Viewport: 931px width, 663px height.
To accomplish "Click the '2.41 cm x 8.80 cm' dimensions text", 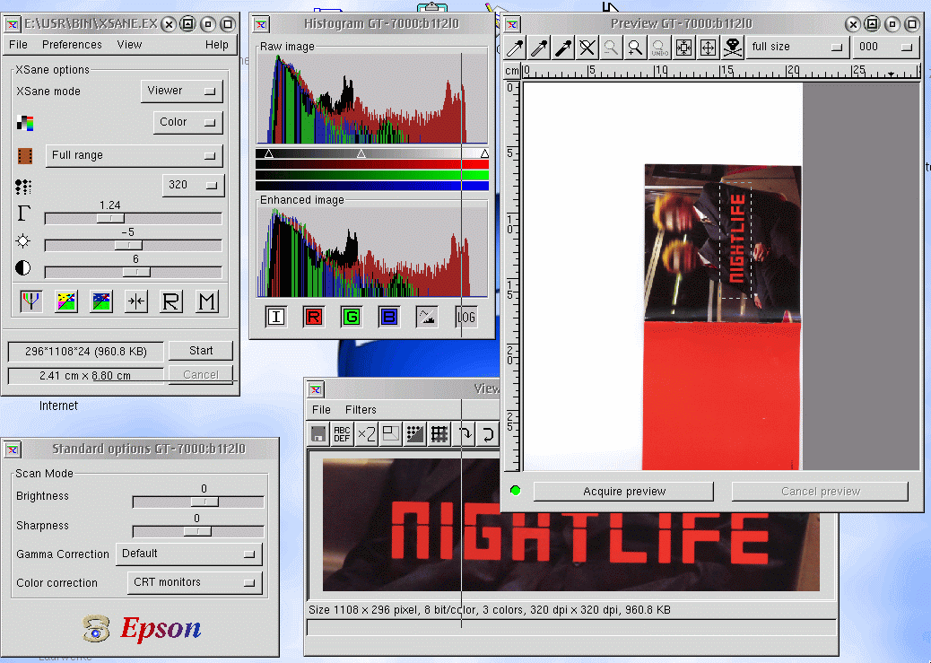I will (x=85, y=376).
